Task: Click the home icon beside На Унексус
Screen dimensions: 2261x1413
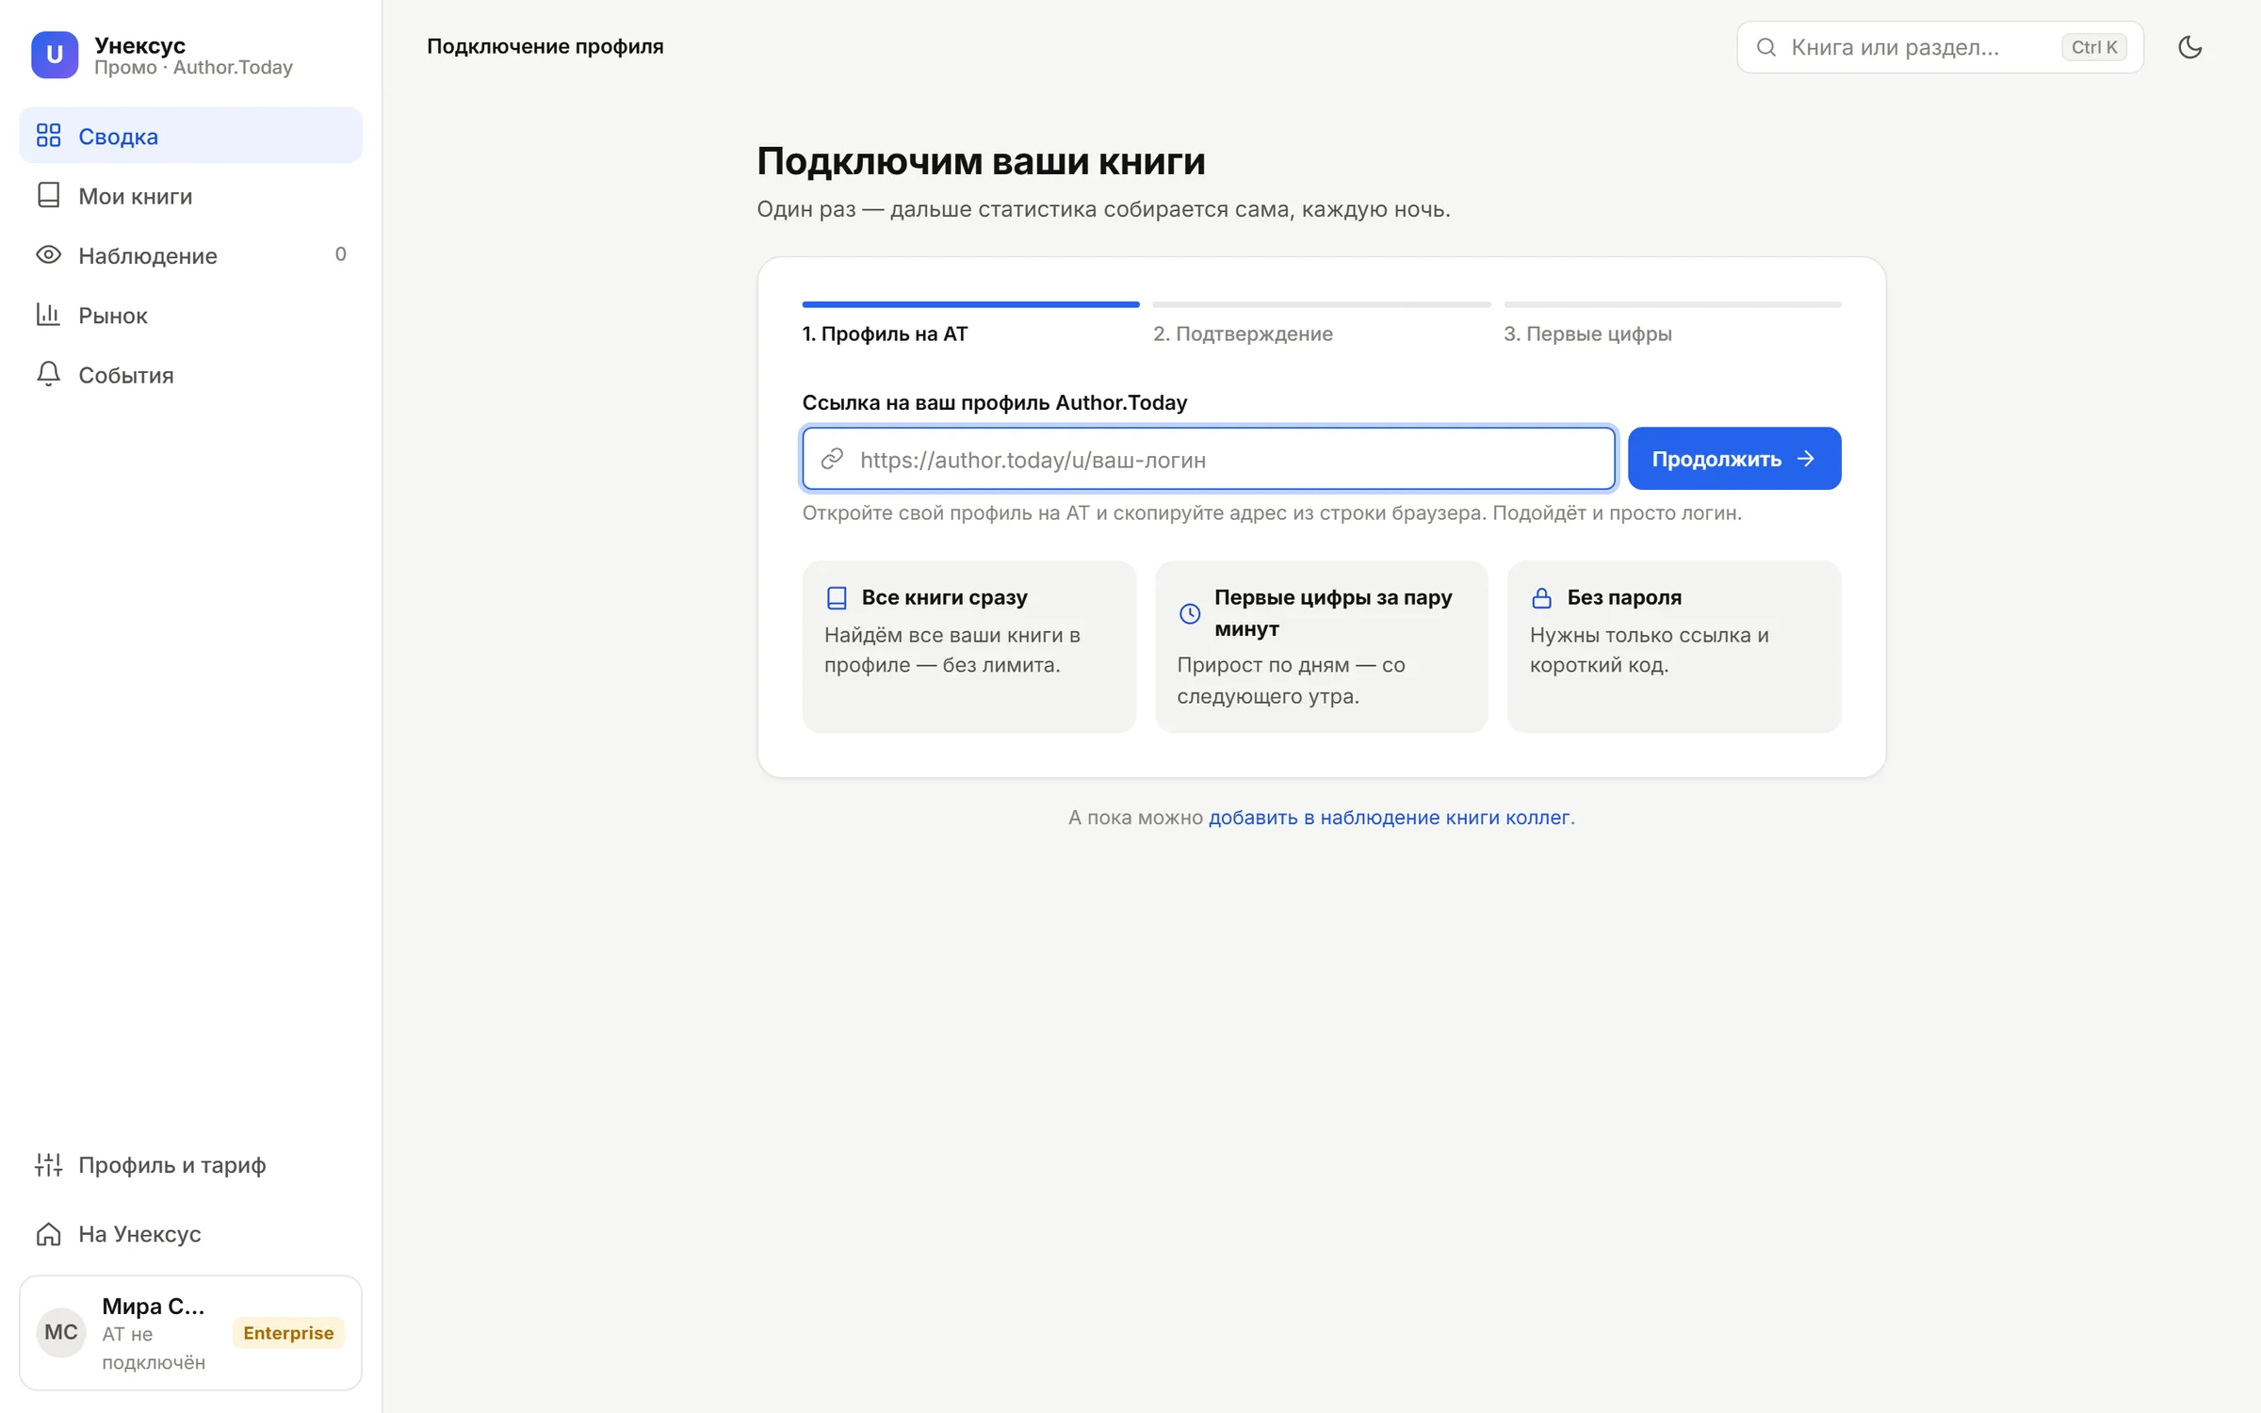Action: click(48, 1234)
